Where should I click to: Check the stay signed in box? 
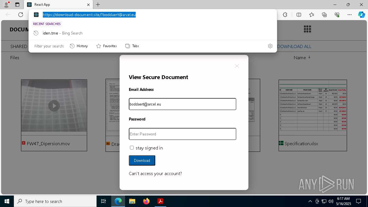(132, 147)
